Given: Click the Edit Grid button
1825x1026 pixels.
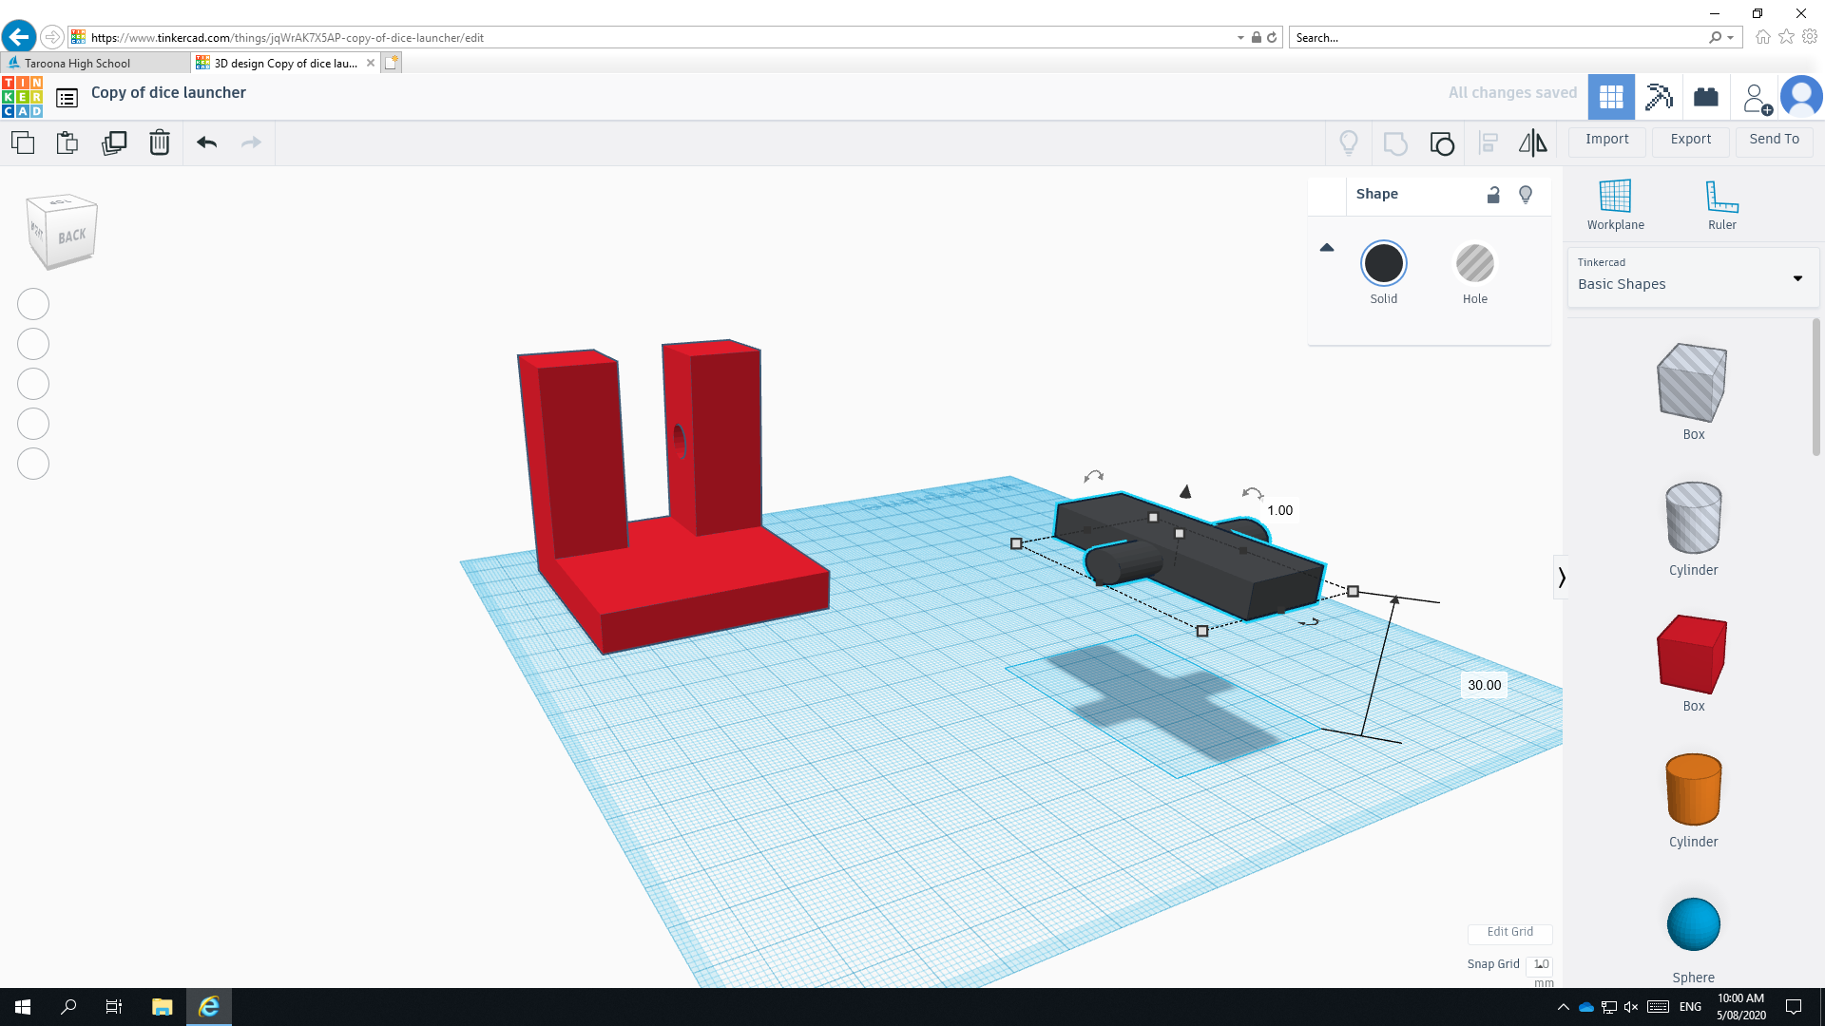Looking at the screenshot, I should pyautogui.click(x=1509, y=932).
